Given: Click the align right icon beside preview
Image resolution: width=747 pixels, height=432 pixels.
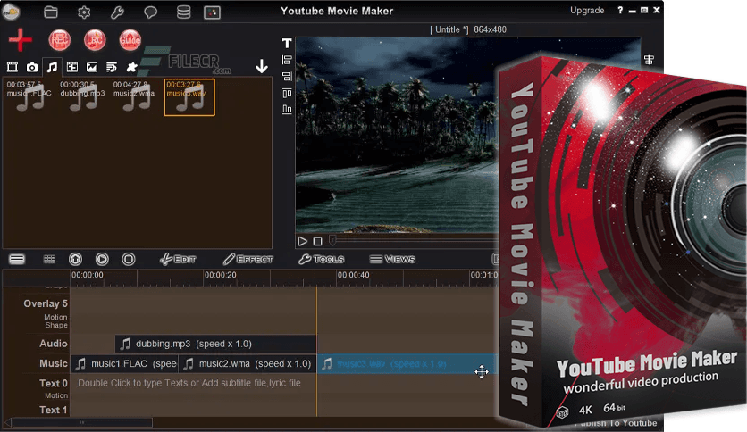Looking at the screenshot, I should pos(287,76).
